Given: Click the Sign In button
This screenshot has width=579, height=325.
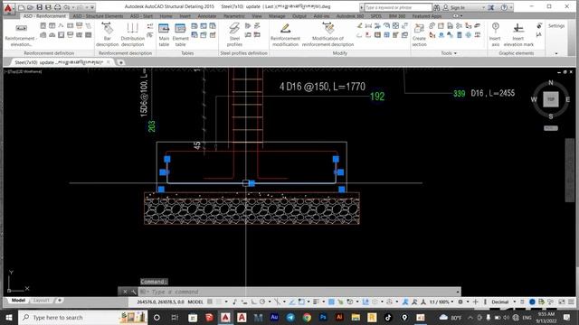Looking at the screenshot, I should pyautogui.click(x=458, y=7).
